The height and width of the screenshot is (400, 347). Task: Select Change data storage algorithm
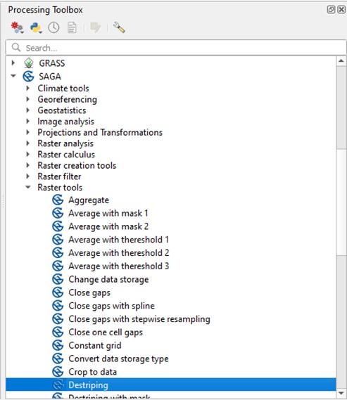pyautogui.click(x=108, y=280)
